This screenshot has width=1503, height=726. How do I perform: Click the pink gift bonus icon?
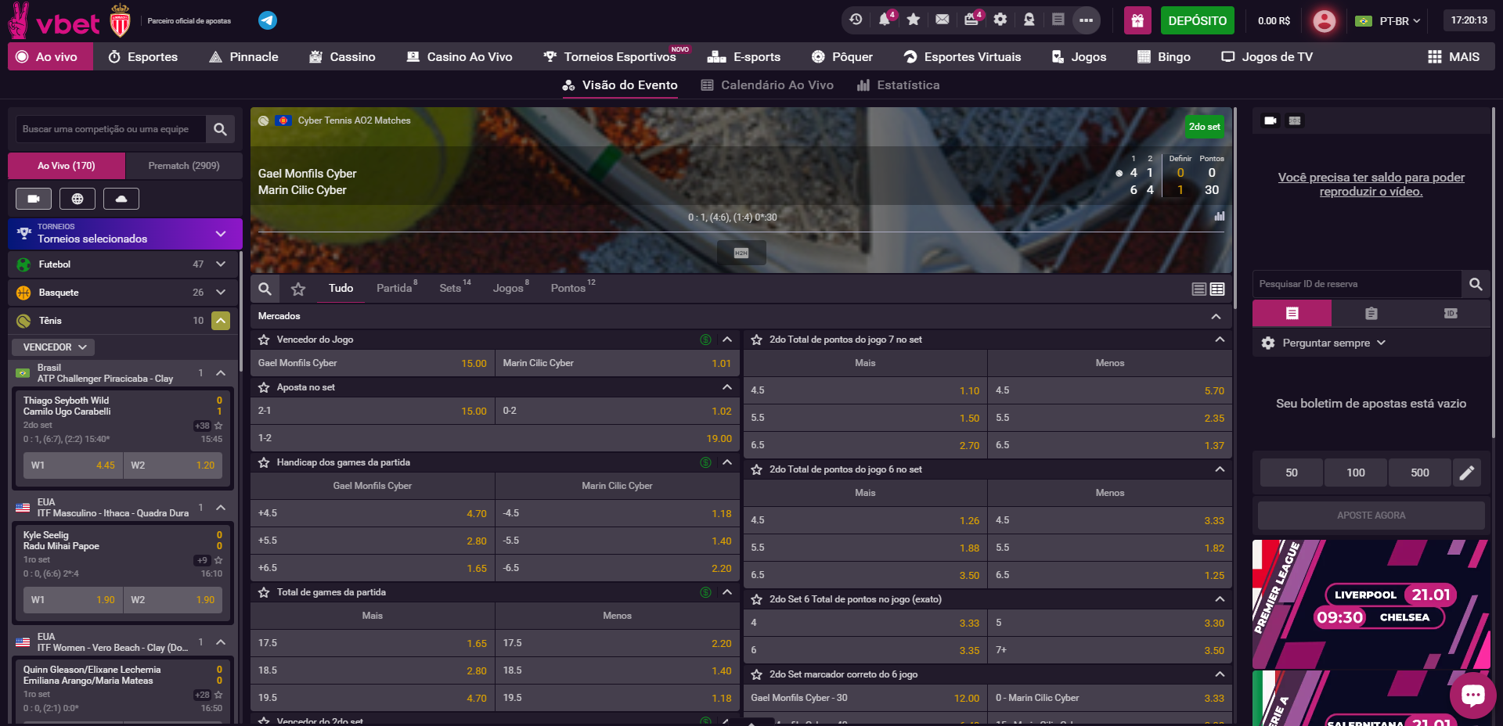click(x=1137, y=20)
